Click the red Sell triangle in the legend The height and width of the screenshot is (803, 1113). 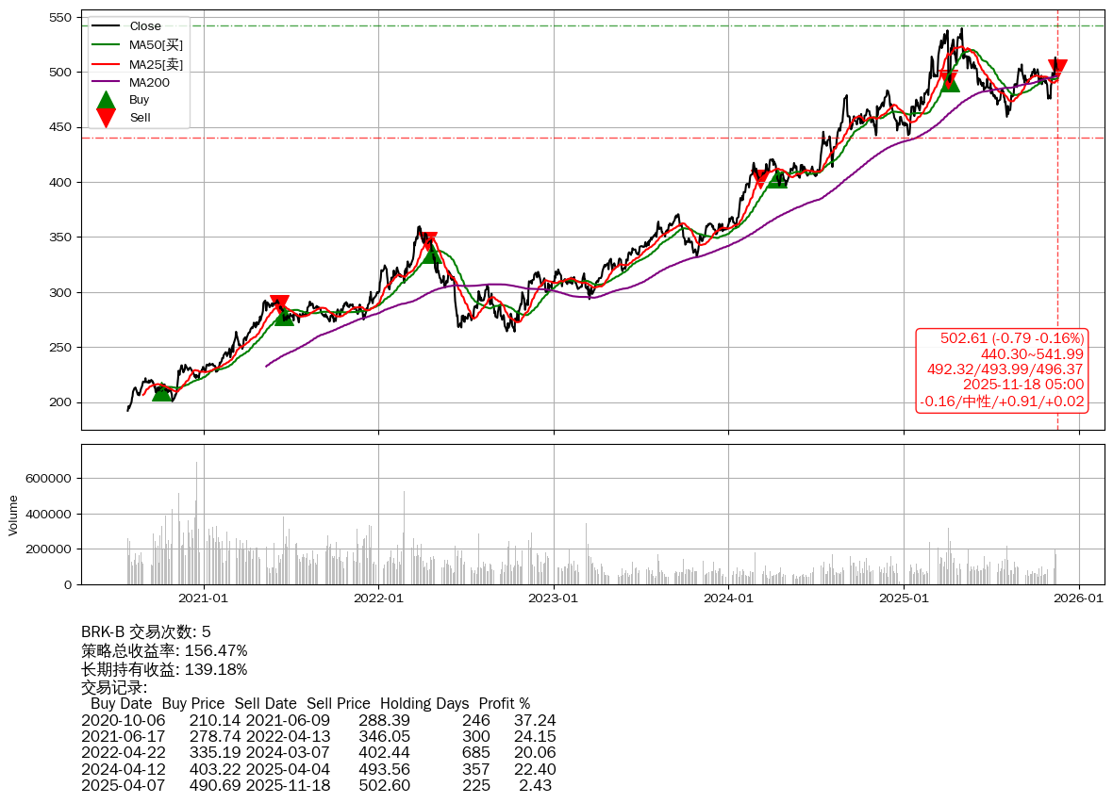pyautogui.click(x=107, y=118)
